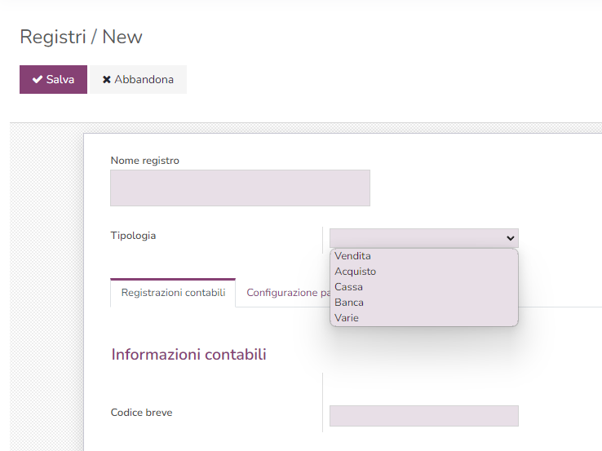Save the new journal with Salva
602x451 pixels.
point(53,80)
